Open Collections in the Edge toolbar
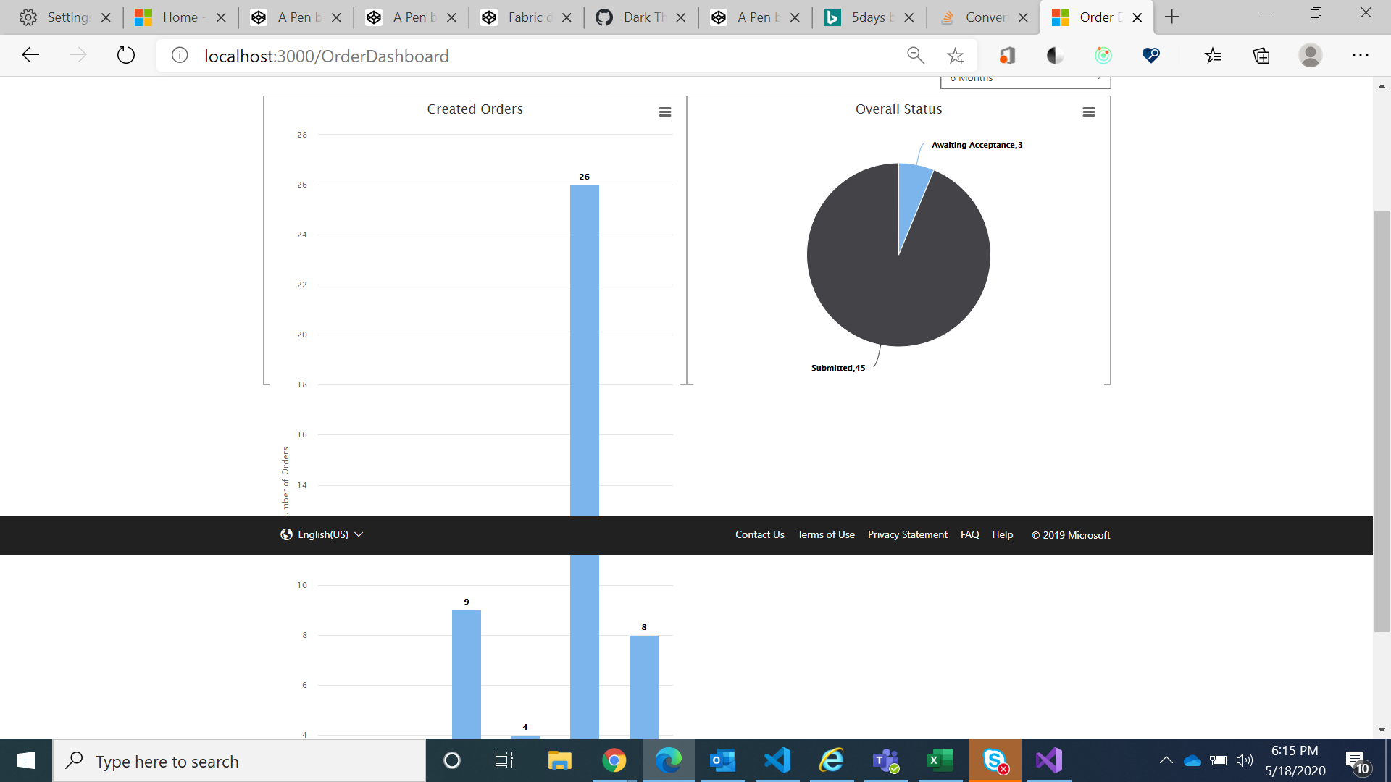The height and width of the screenshot is (782, 1391). (x=1261, y=55)
